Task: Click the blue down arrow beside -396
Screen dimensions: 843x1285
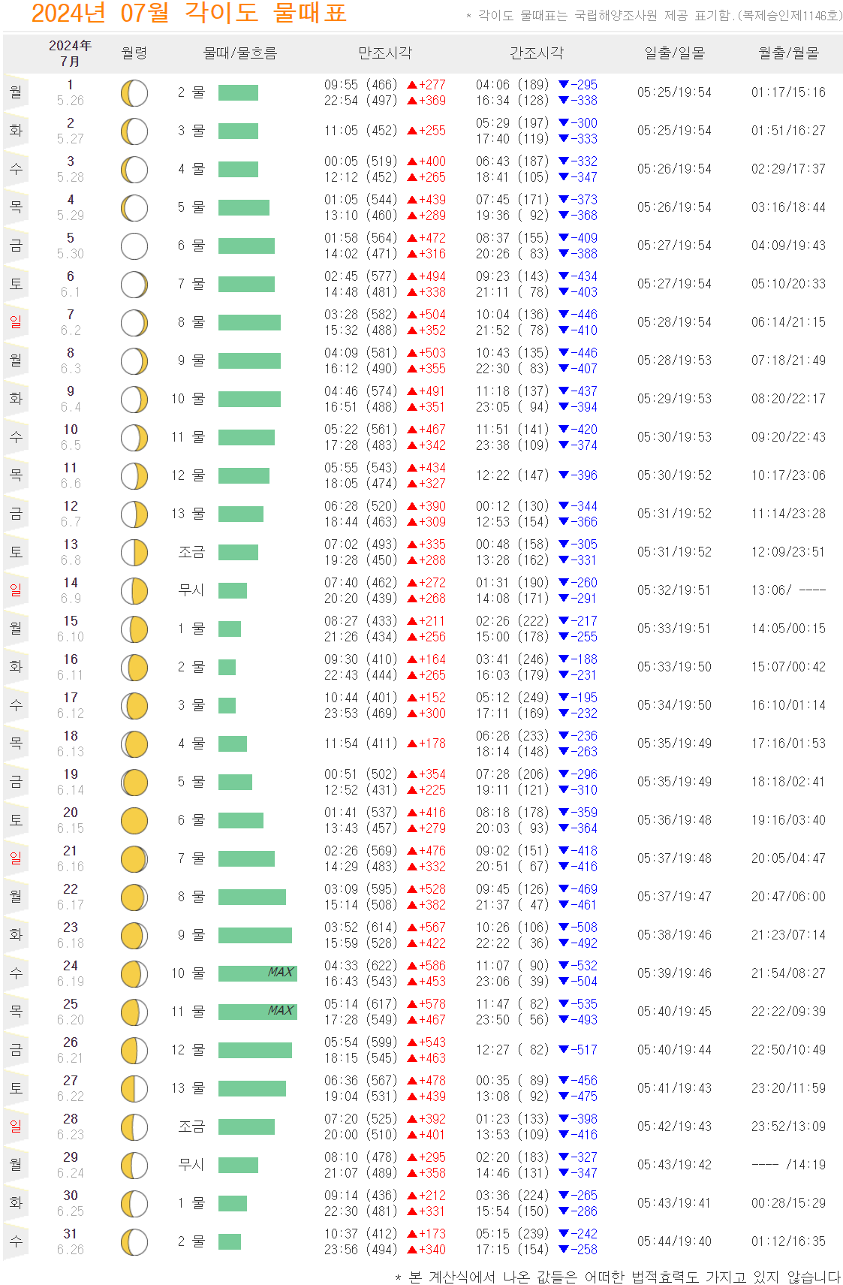Action: tap(564, 475)
